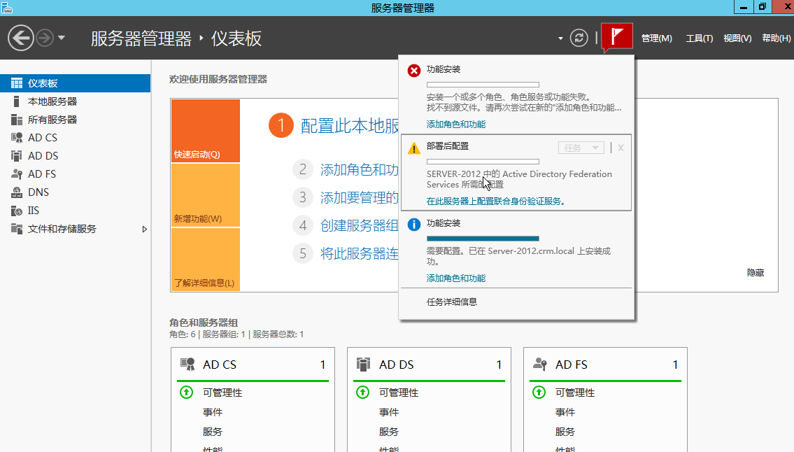Click the AD DS tile header

[x=429, y=365]
